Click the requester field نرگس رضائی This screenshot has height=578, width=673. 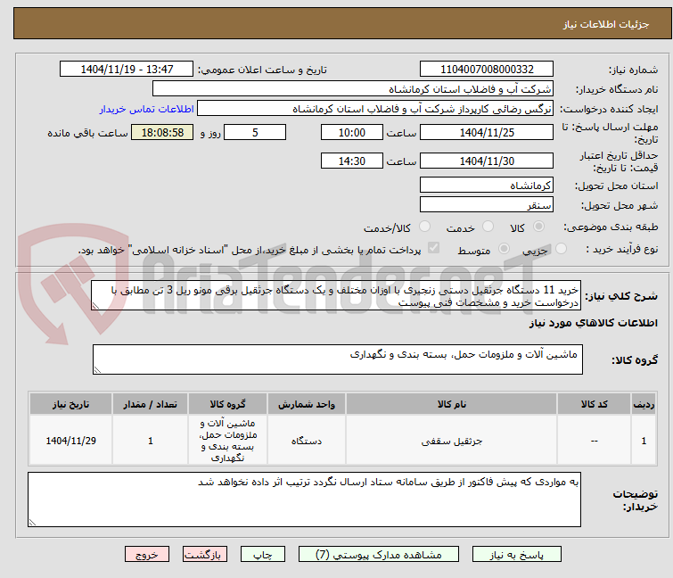(x=375, y=109)
